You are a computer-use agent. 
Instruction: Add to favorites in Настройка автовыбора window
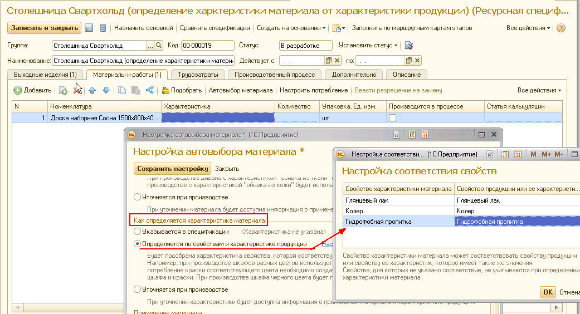pyautogui.click(x=397, y=135)
